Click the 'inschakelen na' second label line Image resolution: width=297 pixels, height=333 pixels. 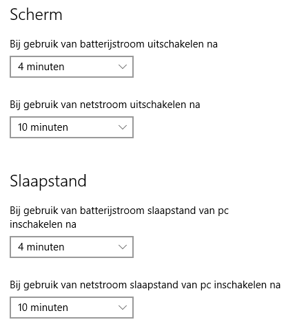pyautogui.click(x=43, y=224)
